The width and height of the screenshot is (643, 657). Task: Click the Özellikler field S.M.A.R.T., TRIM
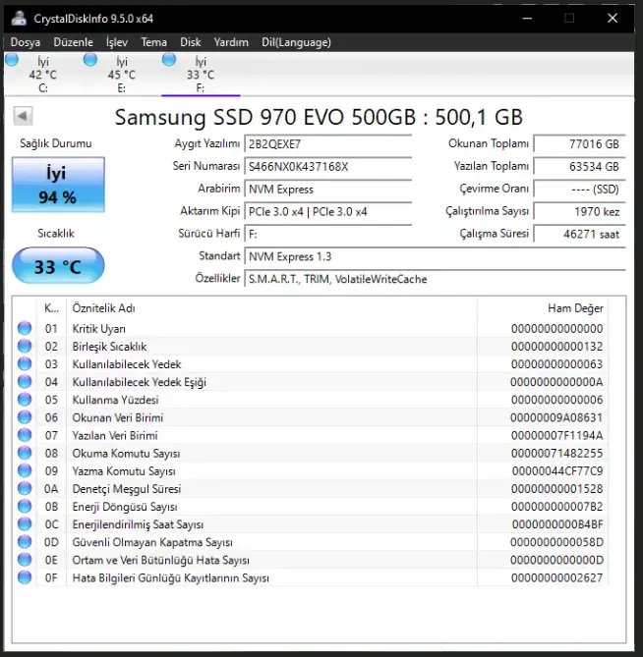click(x=435, y=279)
